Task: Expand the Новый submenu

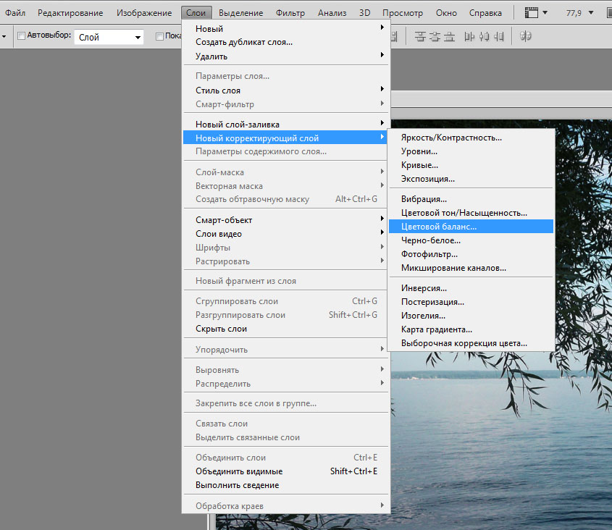Action: pyautogui.click(x=285, y=28)
